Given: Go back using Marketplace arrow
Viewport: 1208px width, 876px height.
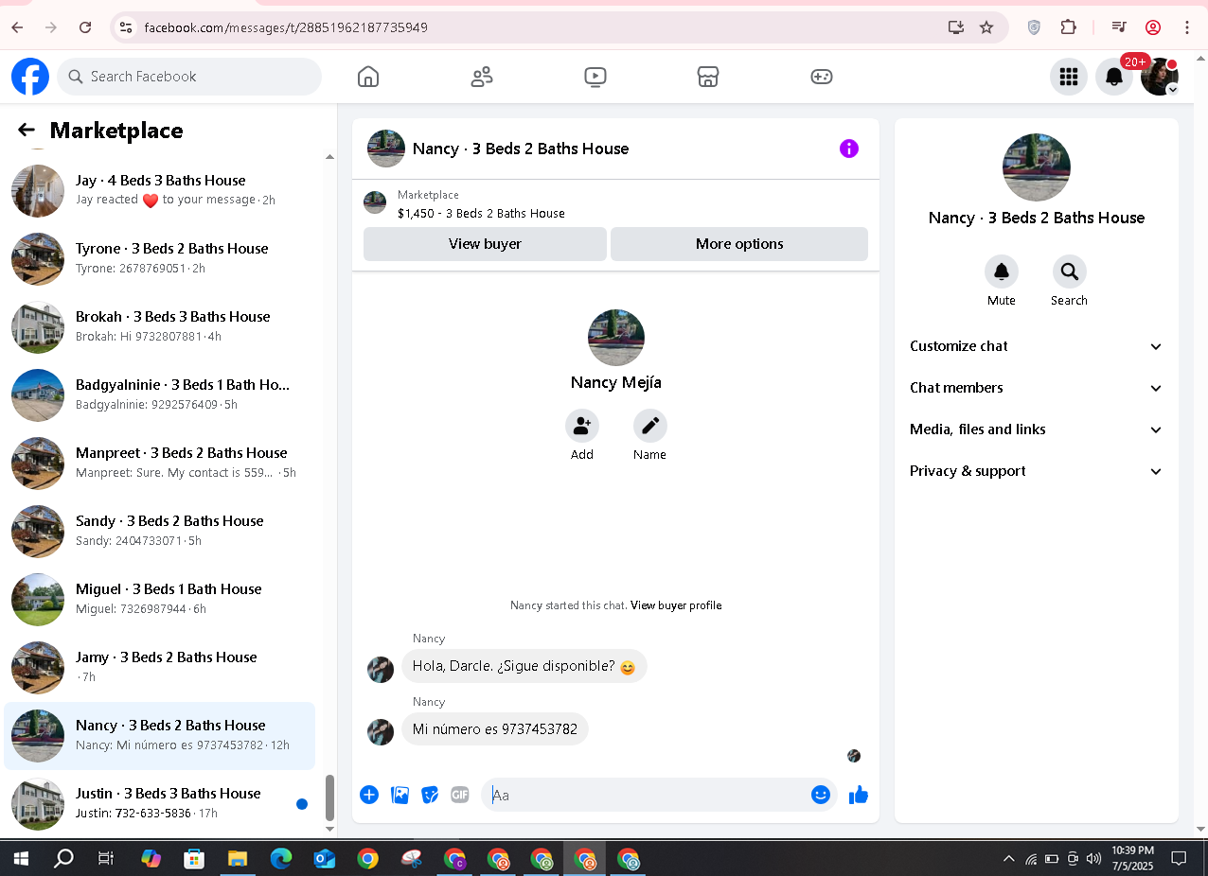Looking at the screenshot, I should coord(27,131).
